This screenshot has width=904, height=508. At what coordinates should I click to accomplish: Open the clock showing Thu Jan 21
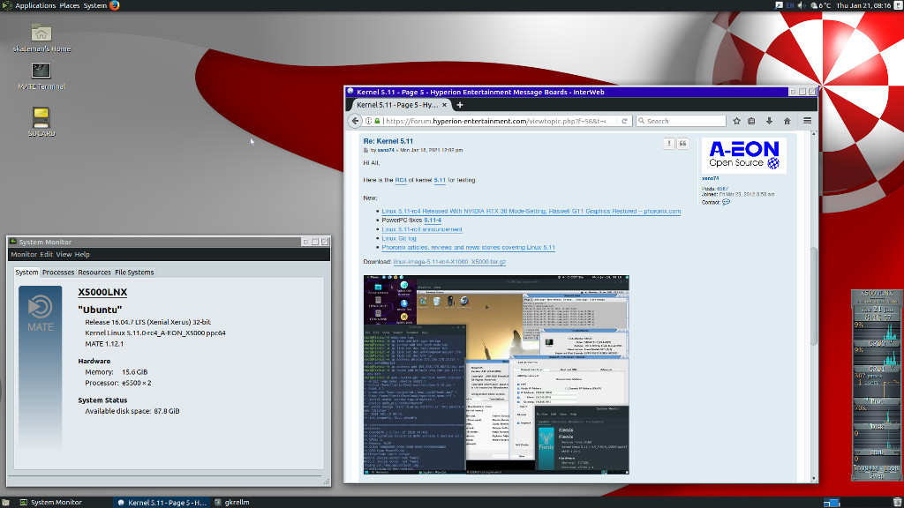(863, 6)
